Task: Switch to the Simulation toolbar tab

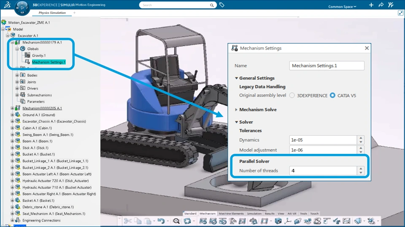Action: pos(254,214)
